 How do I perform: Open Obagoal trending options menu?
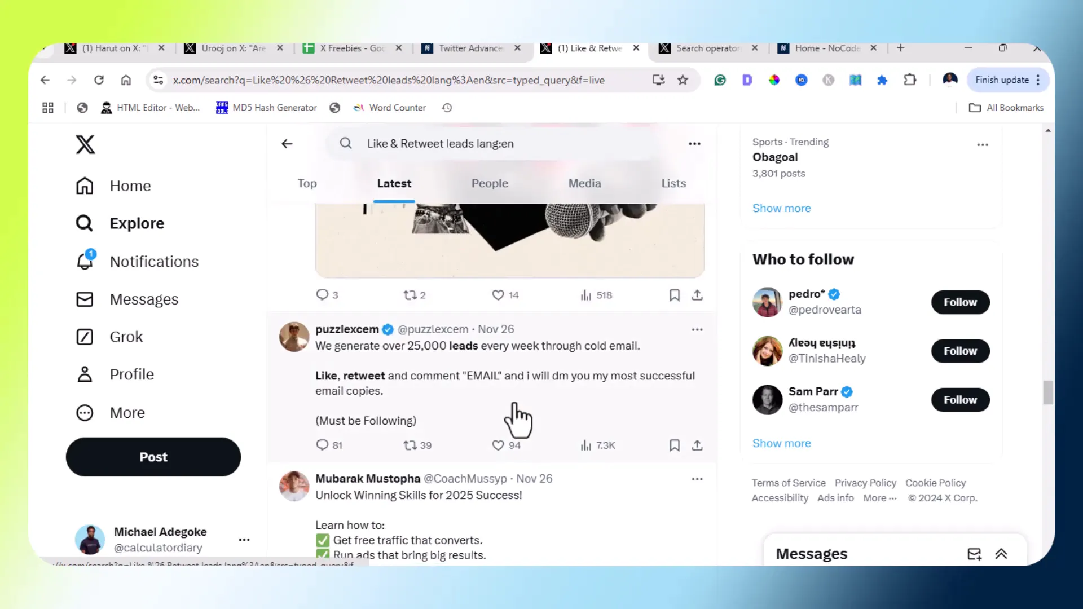[983, 145]
